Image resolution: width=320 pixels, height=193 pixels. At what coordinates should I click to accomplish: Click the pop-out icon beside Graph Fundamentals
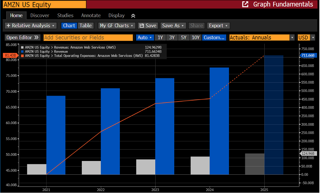pyautogui.click(x=245, y=4)
